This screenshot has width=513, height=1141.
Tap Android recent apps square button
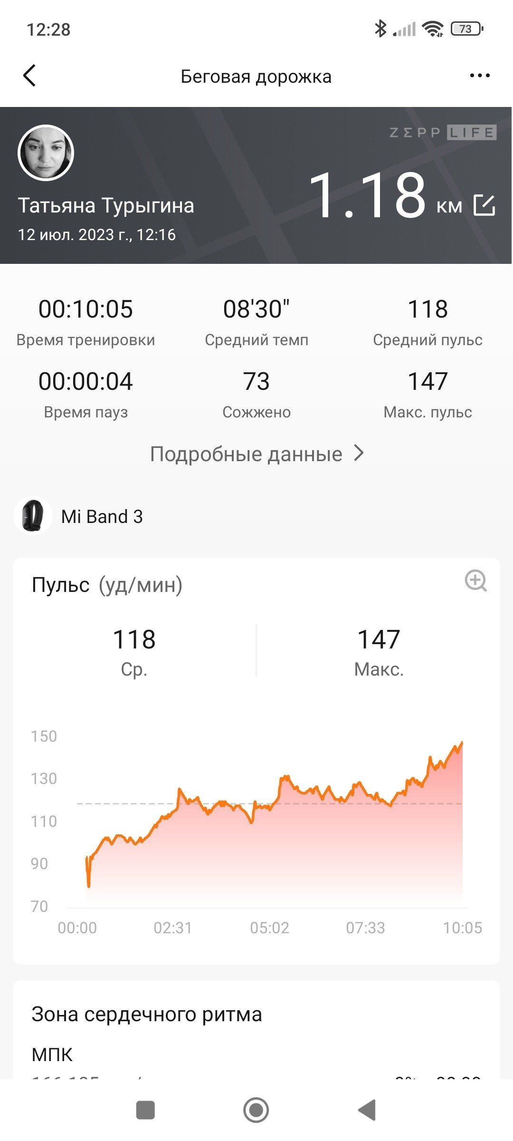[145, 1111]
